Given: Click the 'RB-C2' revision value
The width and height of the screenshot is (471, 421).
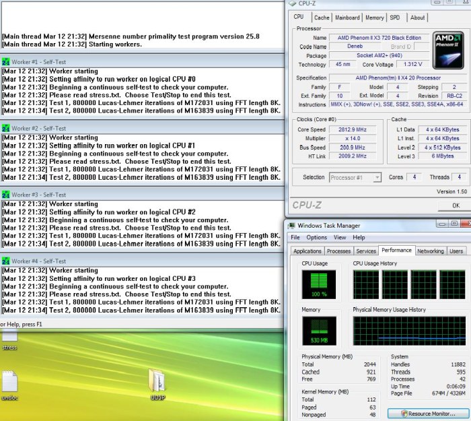Looking at the screenshot, I should tap(454, 96).
